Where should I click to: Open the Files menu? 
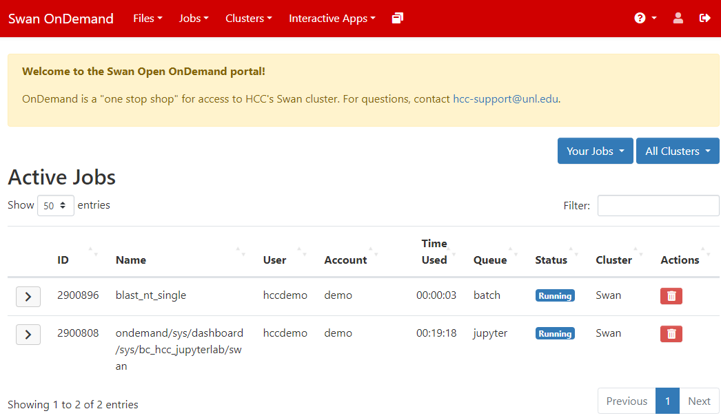[x=148, y=19]
